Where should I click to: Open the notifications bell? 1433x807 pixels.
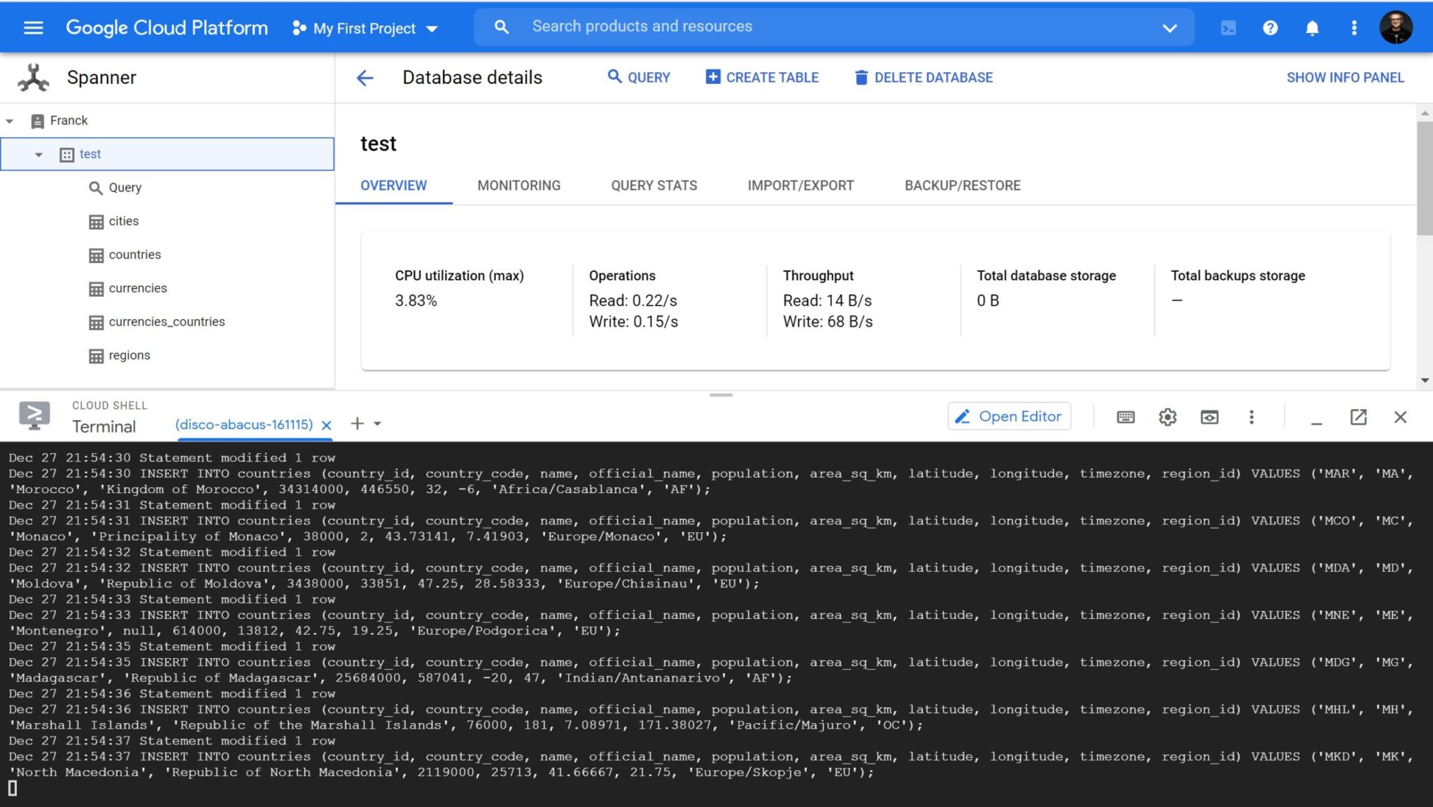point(1312,28)
